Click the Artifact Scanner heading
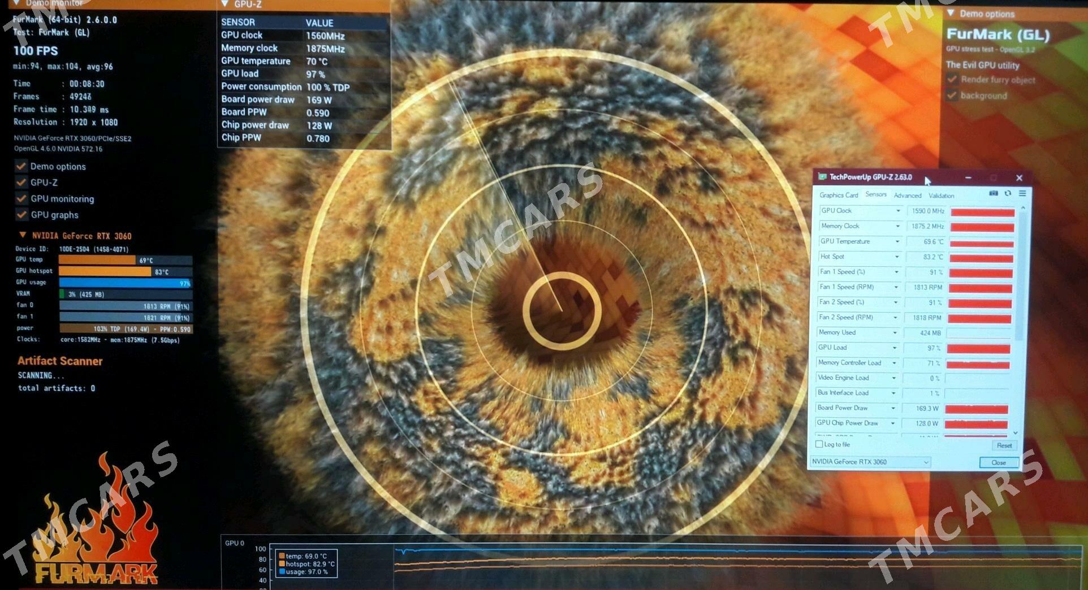Image resolution: width=1088 pixels, height=590 pixels. pyautogui.click(x=60, y=361)
